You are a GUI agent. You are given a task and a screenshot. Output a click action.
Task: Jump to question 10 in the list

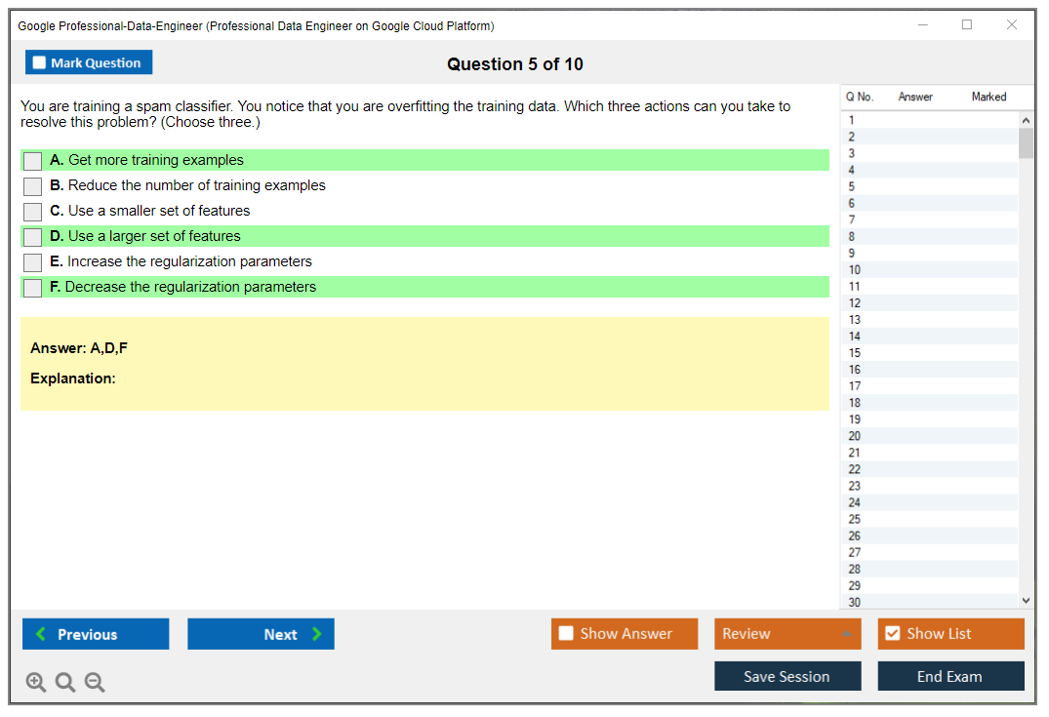855,270
